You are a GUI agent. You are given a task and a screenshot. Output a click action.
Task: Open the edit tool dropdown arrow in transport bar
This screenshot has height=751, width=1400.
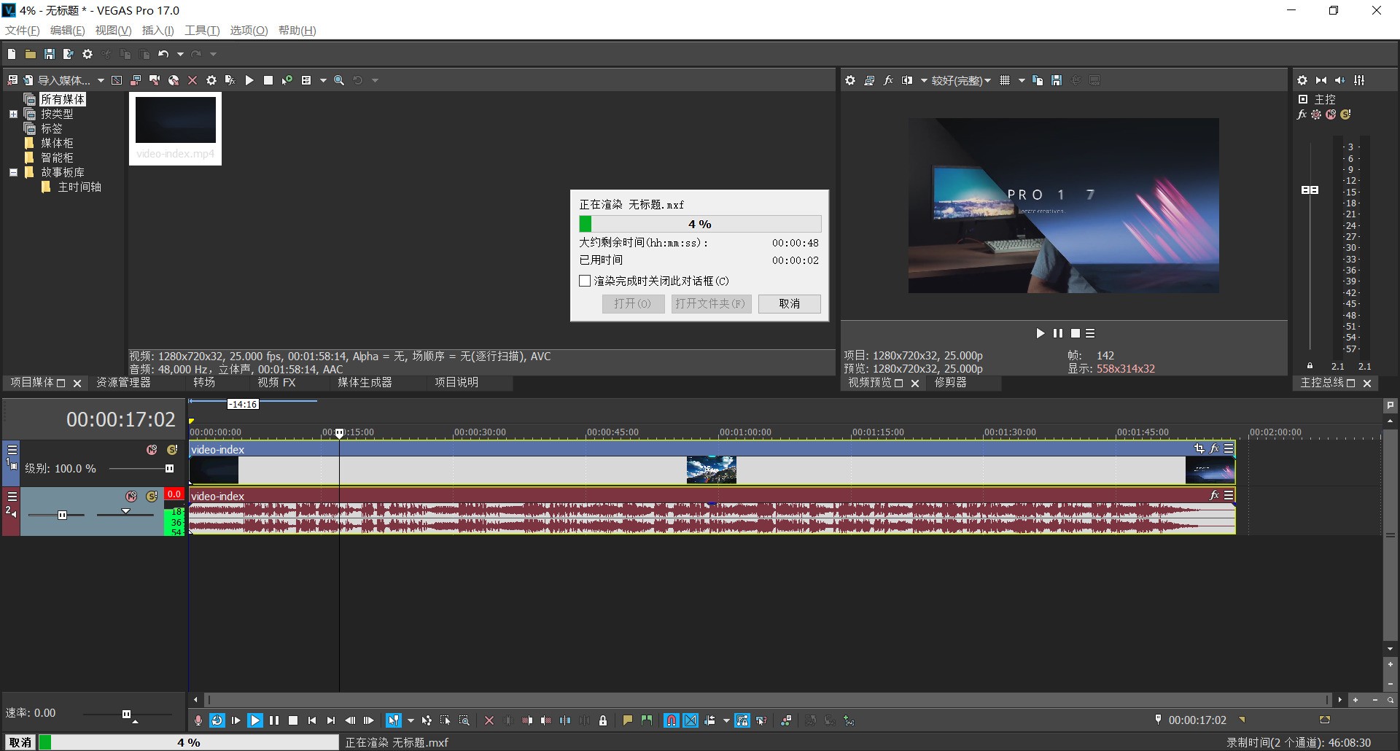pos(411,720)
